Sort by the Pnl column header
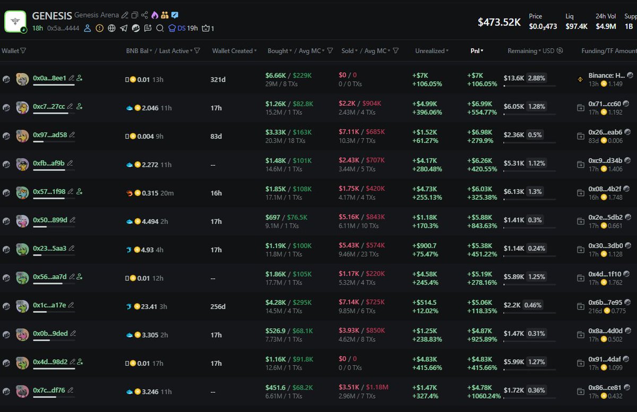Screen dimensions: 637x412 click(476, 51)
